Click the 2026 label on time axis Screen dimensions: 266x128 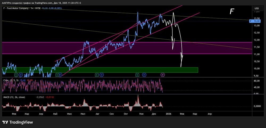coord(169,114)
